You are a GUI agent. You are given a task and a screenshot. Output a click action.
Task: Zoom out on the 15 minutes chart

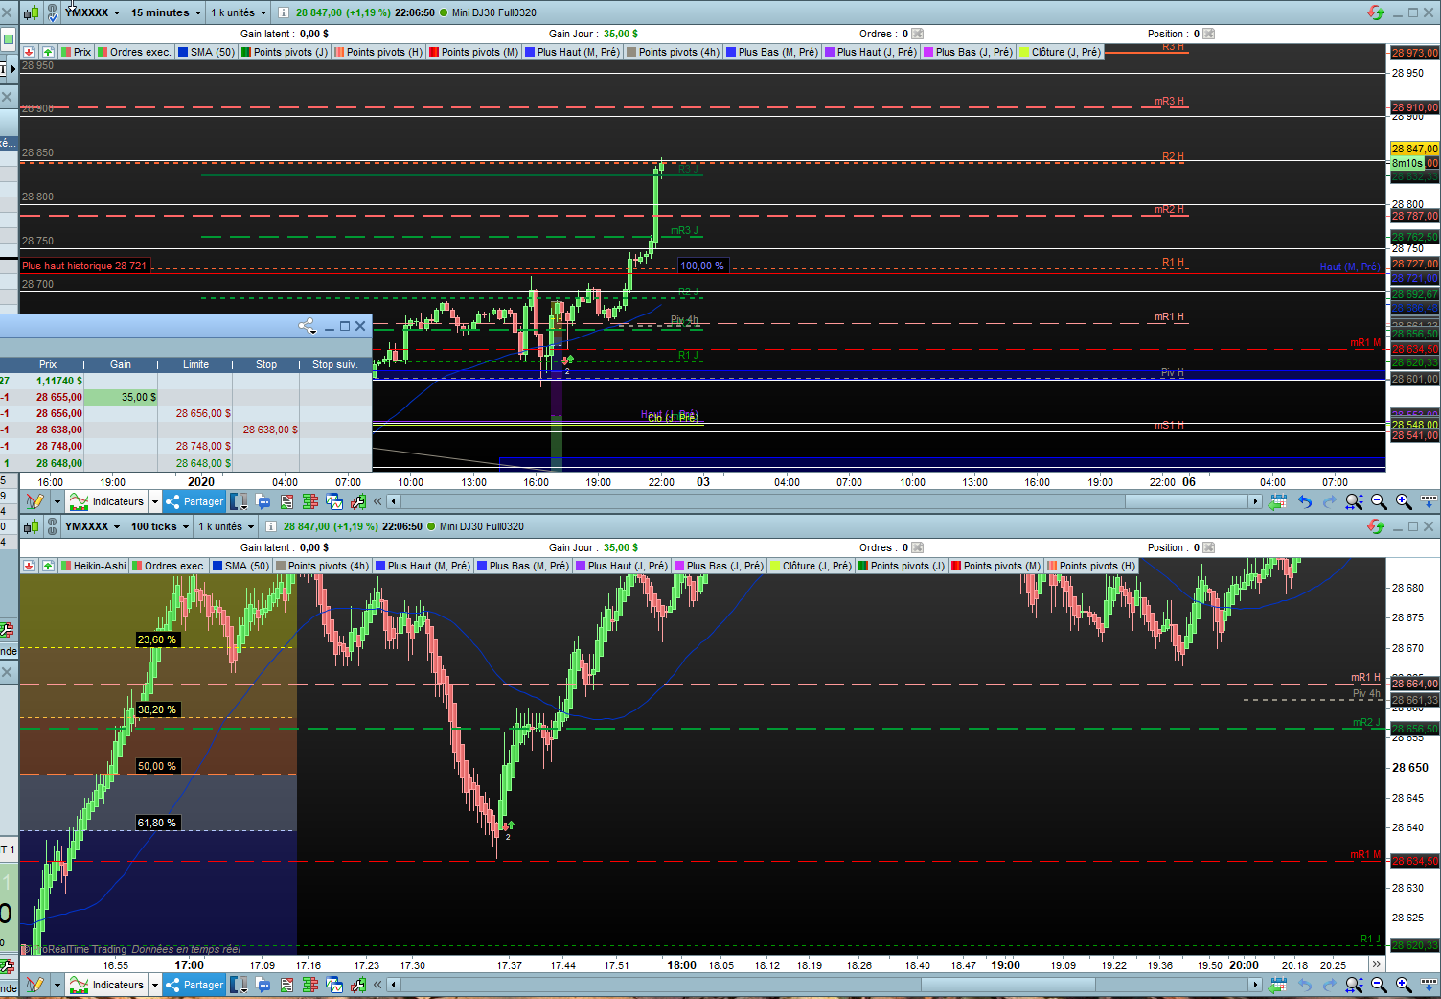pyautogui.click(x=1379, y=501)
